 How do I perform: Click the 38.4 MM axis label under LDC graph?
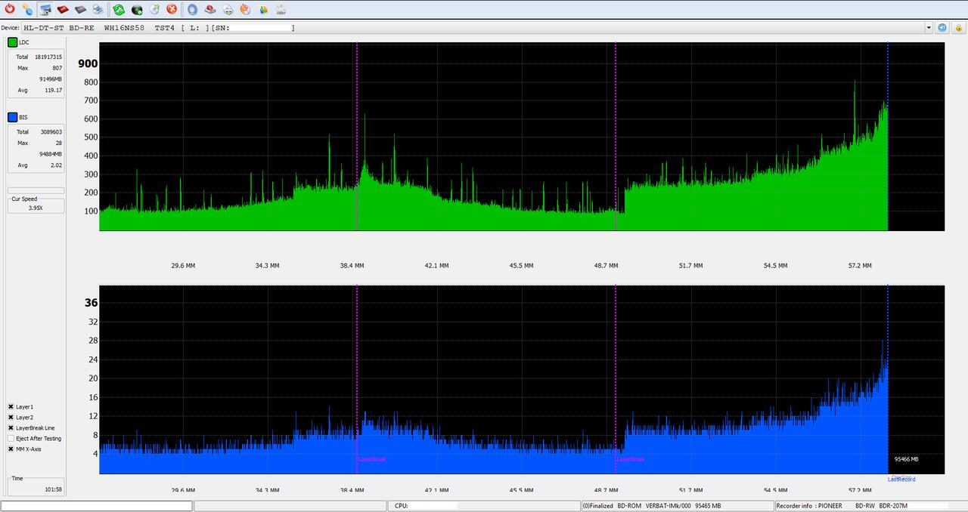click(352, 266)
